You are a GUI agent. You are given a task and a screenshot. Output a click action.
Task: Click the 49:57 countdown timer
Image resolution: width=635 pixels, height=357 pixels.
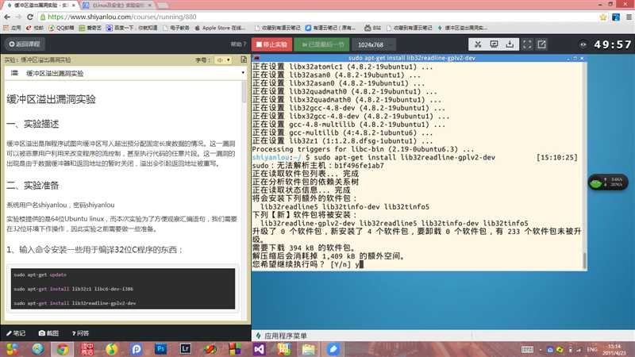tap(612, 44)
